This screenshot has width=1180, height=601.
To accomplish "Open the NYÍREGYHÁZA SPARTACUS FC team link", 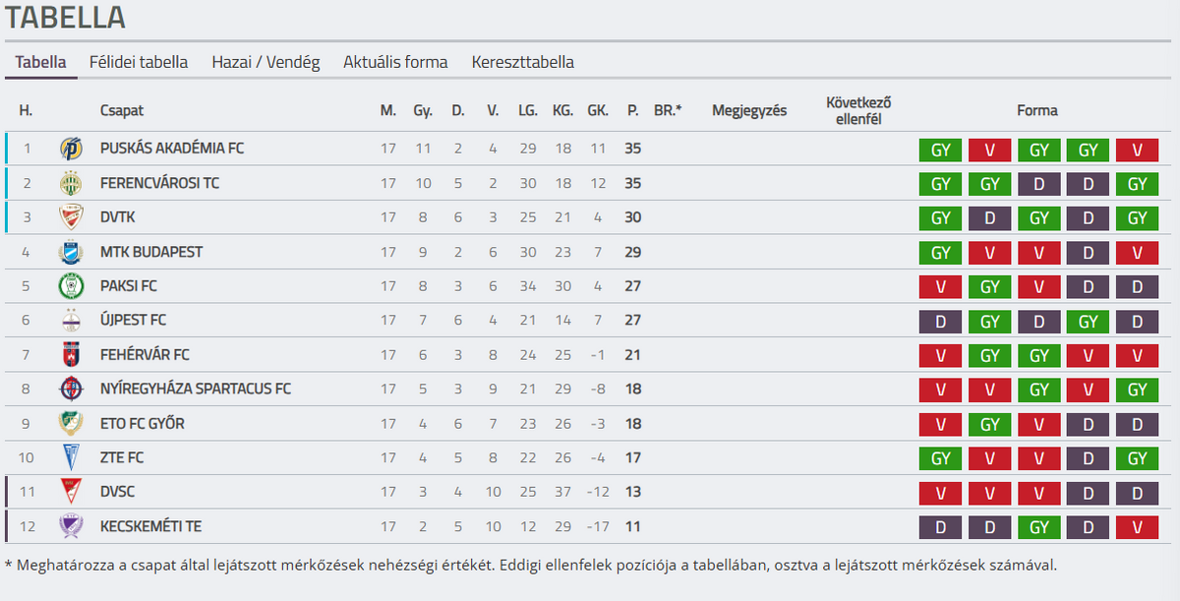I will pos(196,390).
